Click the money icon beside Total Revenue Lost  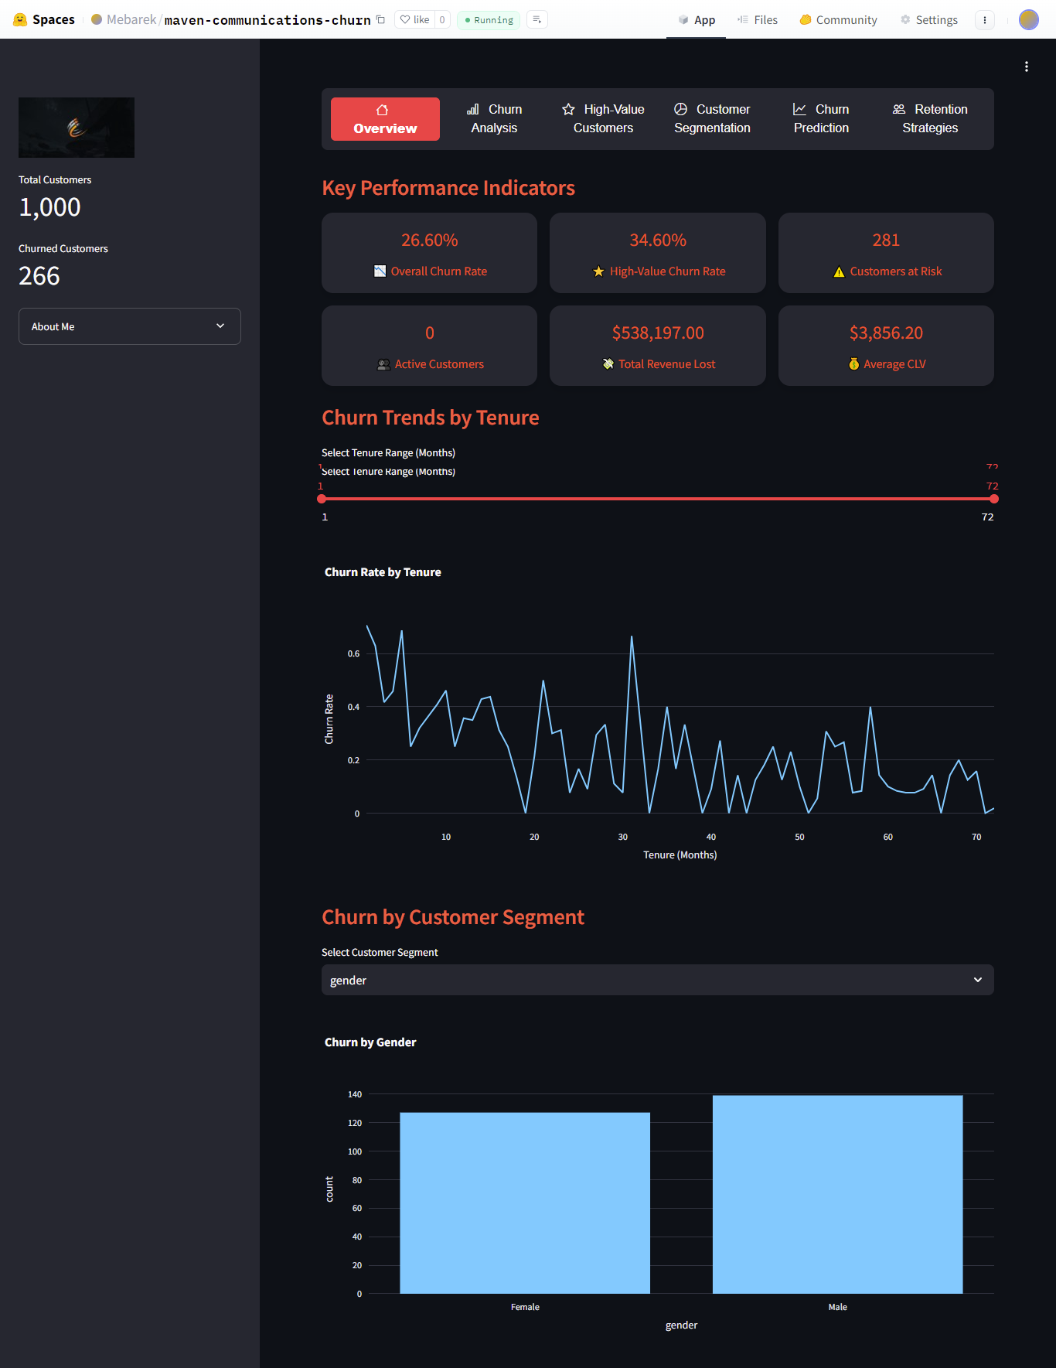click(608, 364)
